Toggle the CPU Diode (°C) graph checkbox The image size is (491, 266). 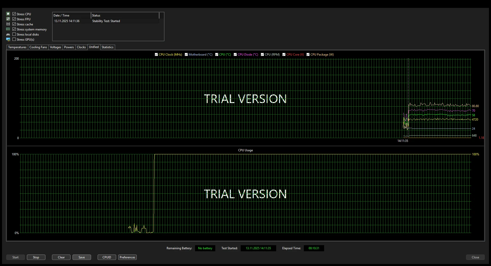[x=235, y=55]
